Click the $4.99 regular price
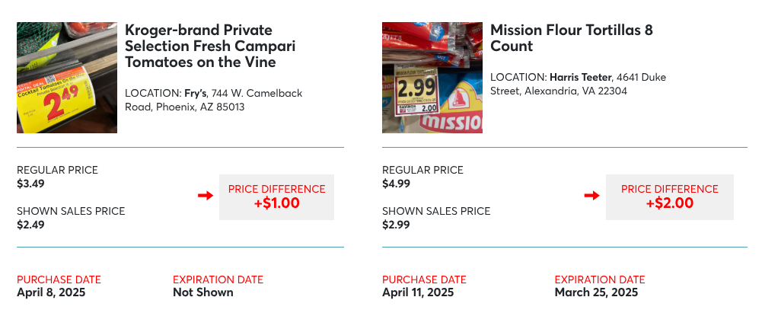The height and width of the screenshot is (313, 762). (397, 183)
